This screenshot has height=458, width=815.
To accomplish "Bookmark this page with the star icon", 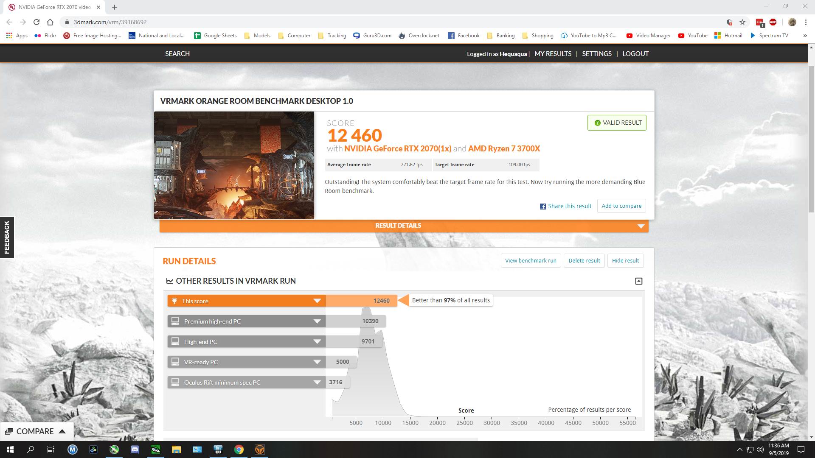I will [742, 22].
